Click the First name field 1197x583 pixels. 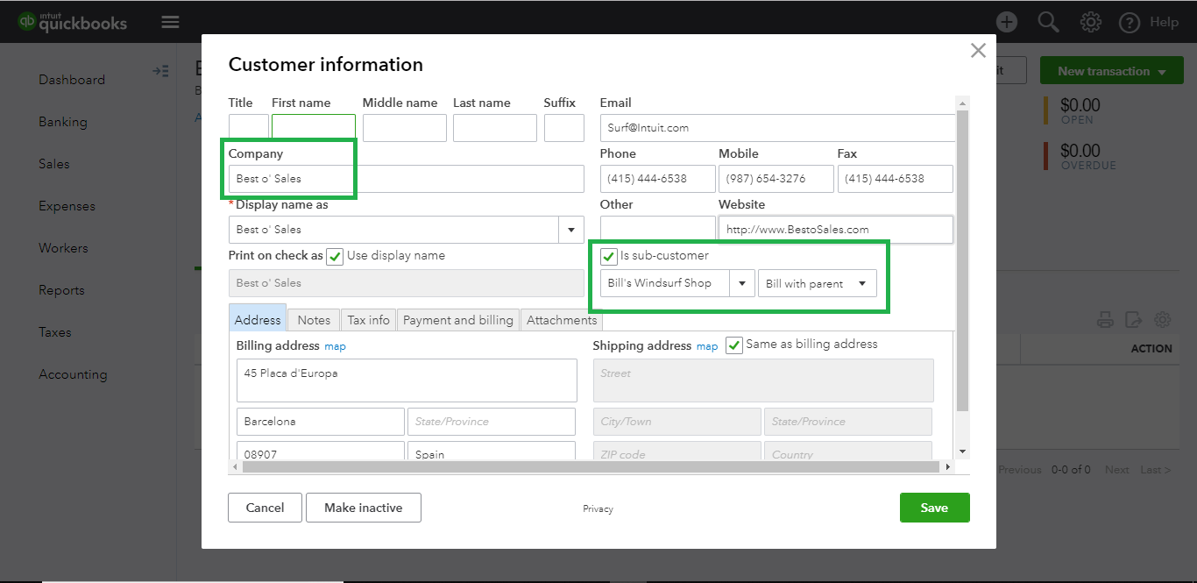click(314, 128)
